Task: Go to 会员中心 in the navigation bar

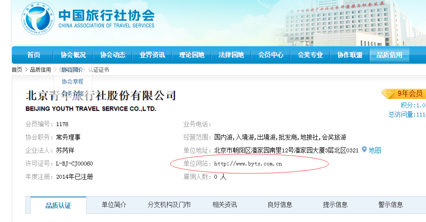Action: pos(271,55)
